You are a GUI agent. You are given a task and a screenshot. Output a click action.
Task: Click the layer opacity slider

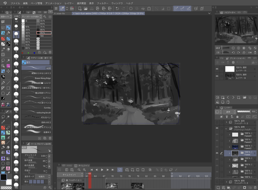(244, 111)
